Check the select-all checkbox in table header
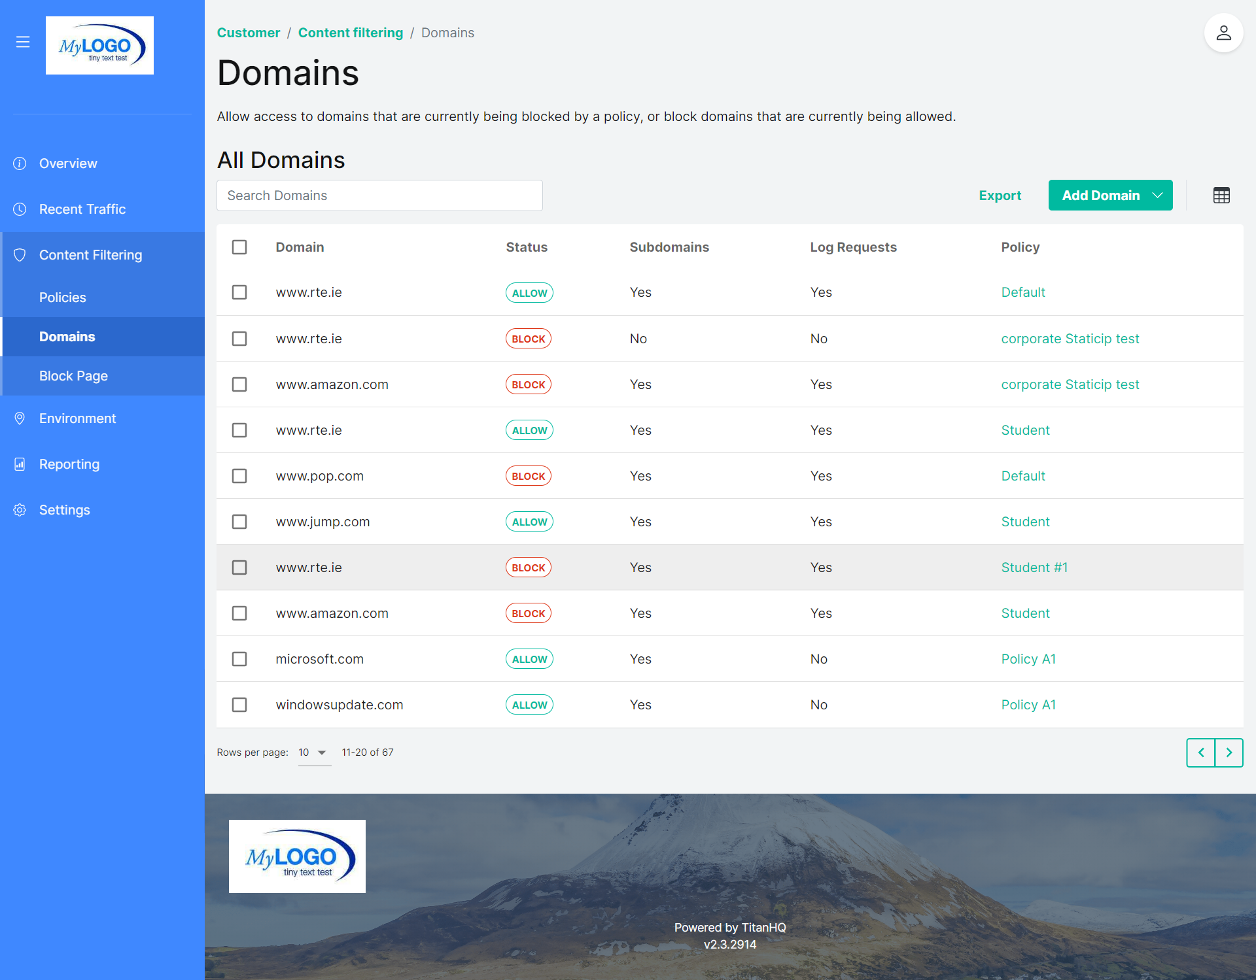The width and height of the screenshot is (1256, 980). coord(239,247)
